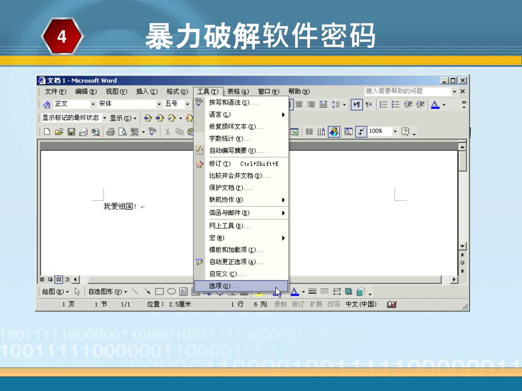Click the Accept Change icon
This screenshot has width=522, height=391.
(172, 118)
